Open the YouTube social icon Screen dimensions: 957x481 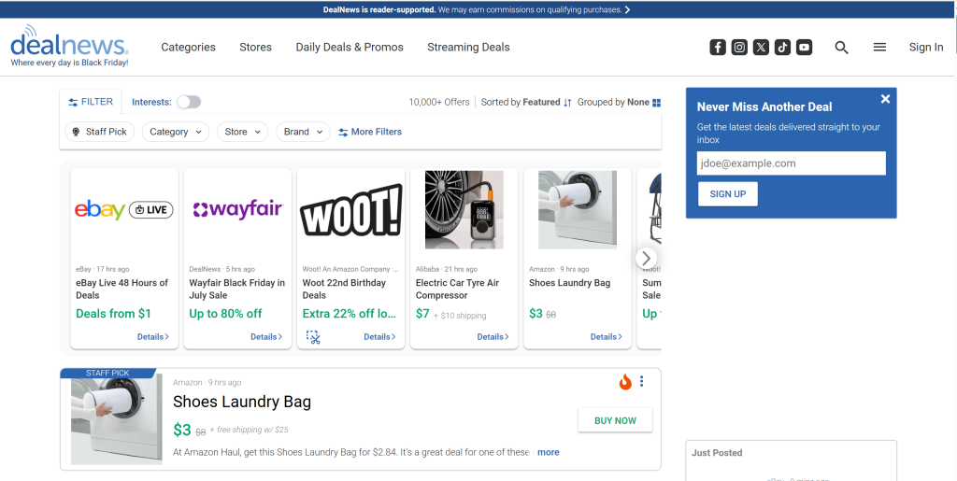[804, 47]
